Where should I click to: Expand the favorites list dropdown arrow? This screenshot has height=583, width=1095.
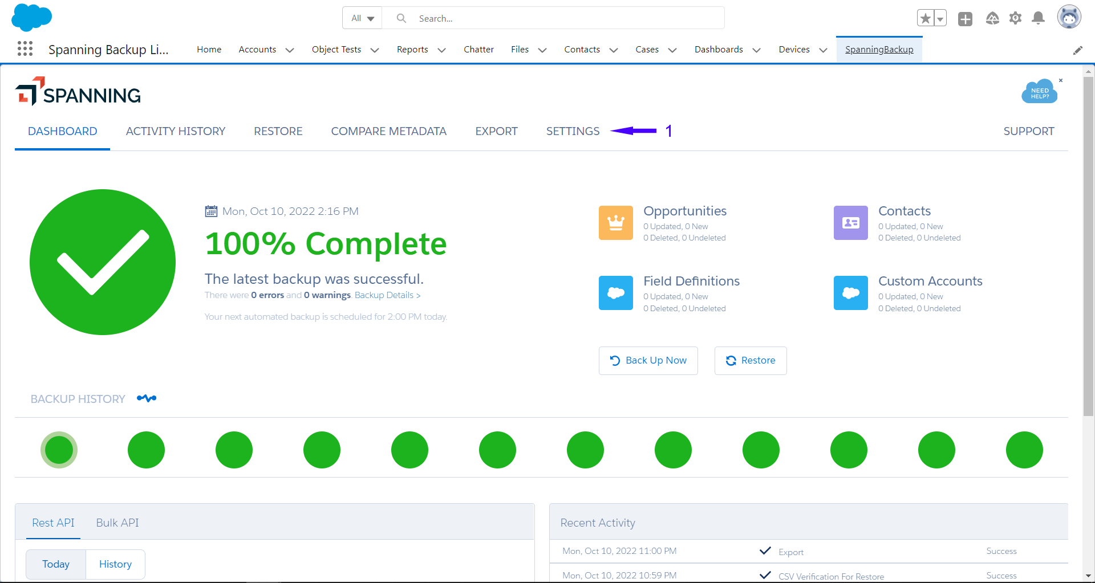pyautogui.click(x=940, y=19)
